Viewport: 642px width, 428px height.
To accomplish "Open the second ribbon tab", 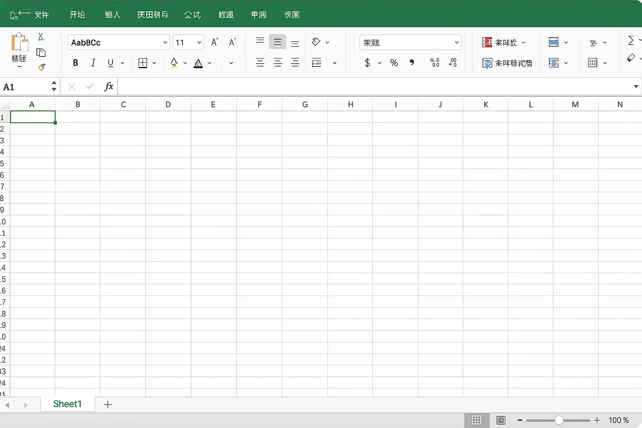I will 77,15.
